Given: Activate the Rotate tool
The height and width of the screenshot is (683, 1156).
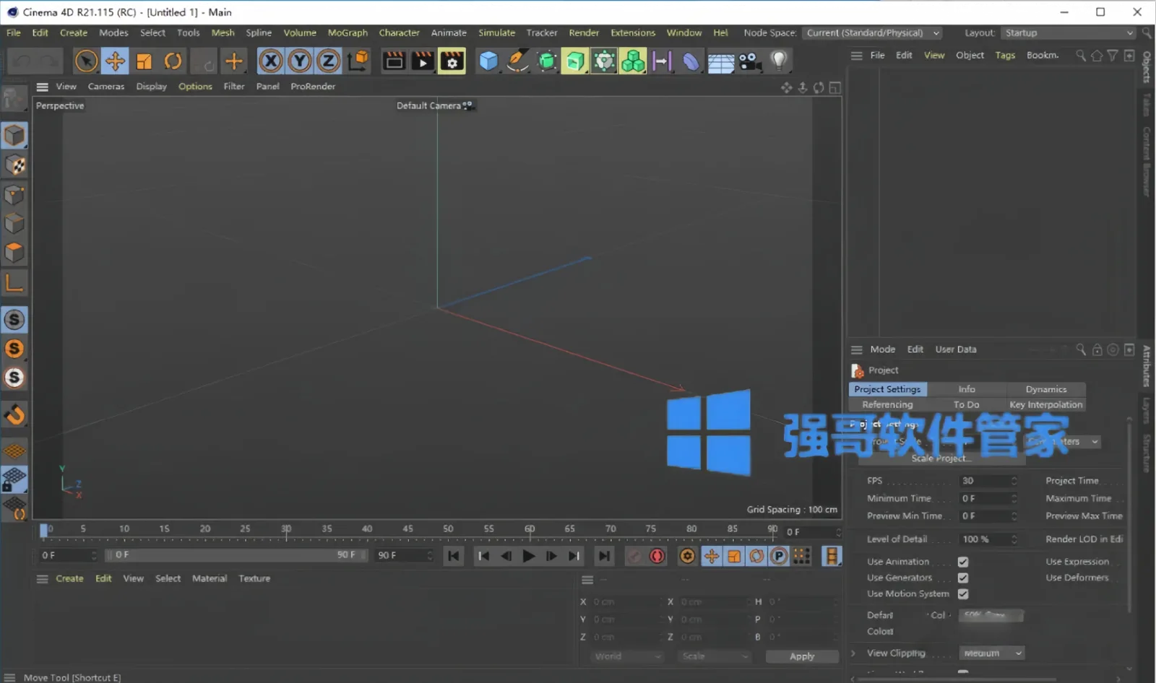Looking at the screenshot, I should click(173, 61).
